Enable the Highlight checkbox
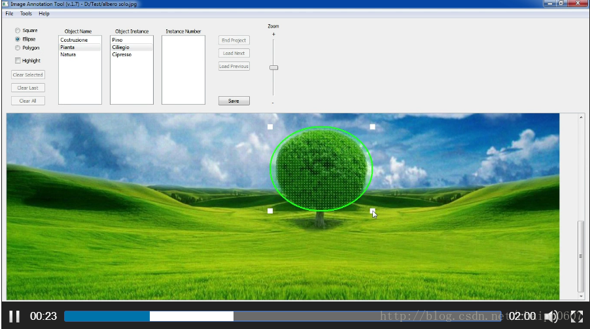The width and height of the screenshot is (590, 329). click(x=18, y=61)
